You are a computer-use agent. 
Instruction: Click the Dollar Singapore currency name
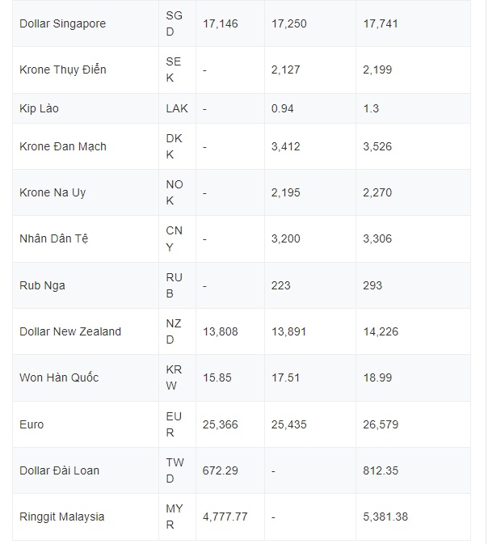click(62, 23)
